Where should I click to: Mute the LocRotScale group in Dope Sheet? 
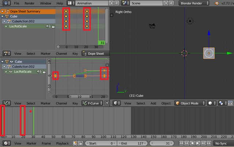(x=48, y=26)
